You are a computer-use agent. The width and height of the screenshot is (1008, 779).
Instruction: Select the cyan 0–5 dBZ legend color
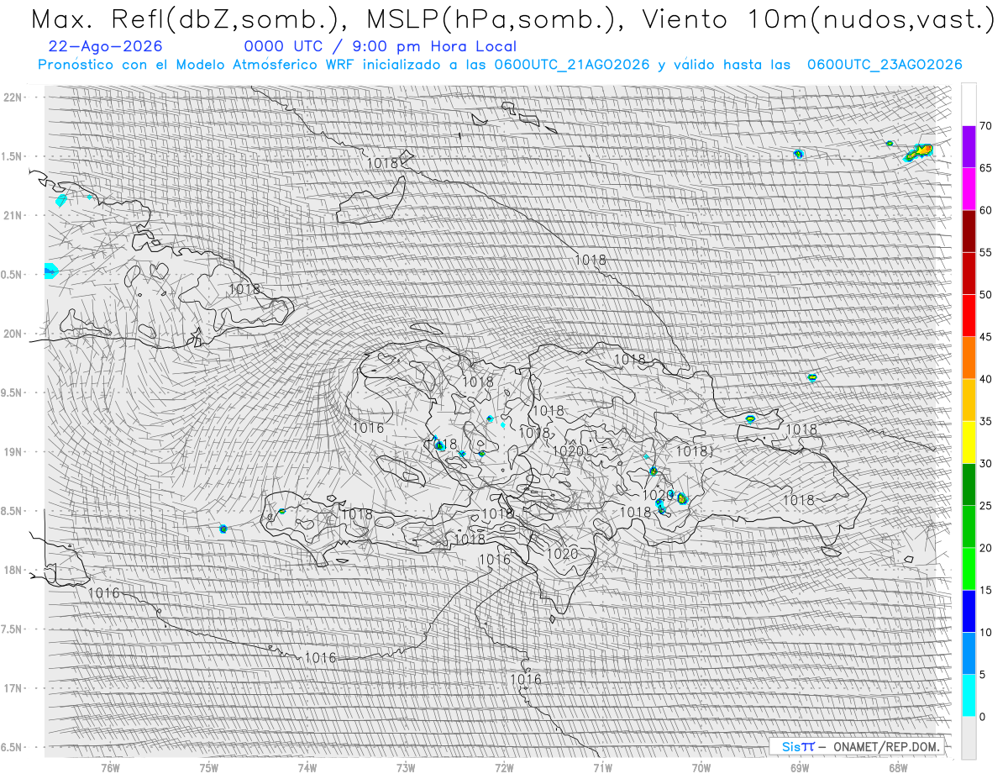pos(969,696)
